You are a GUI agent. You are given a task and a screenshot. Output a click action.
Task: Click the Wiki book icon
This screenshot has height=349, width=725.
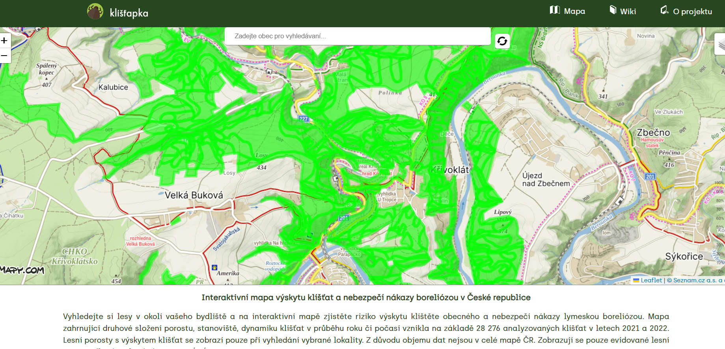pyautogui.click(x=613, y=10)
